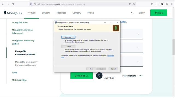Click the scrollbar up arrow
Image resolution: width=175 pixels, height=98 pixels.
[x=174, y=8]
